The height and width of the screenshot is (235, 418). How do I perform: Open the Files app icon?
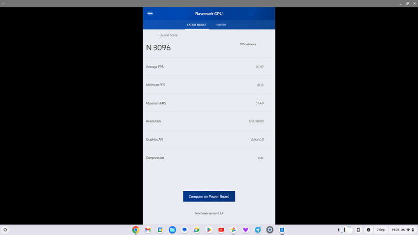click(173, 230)
